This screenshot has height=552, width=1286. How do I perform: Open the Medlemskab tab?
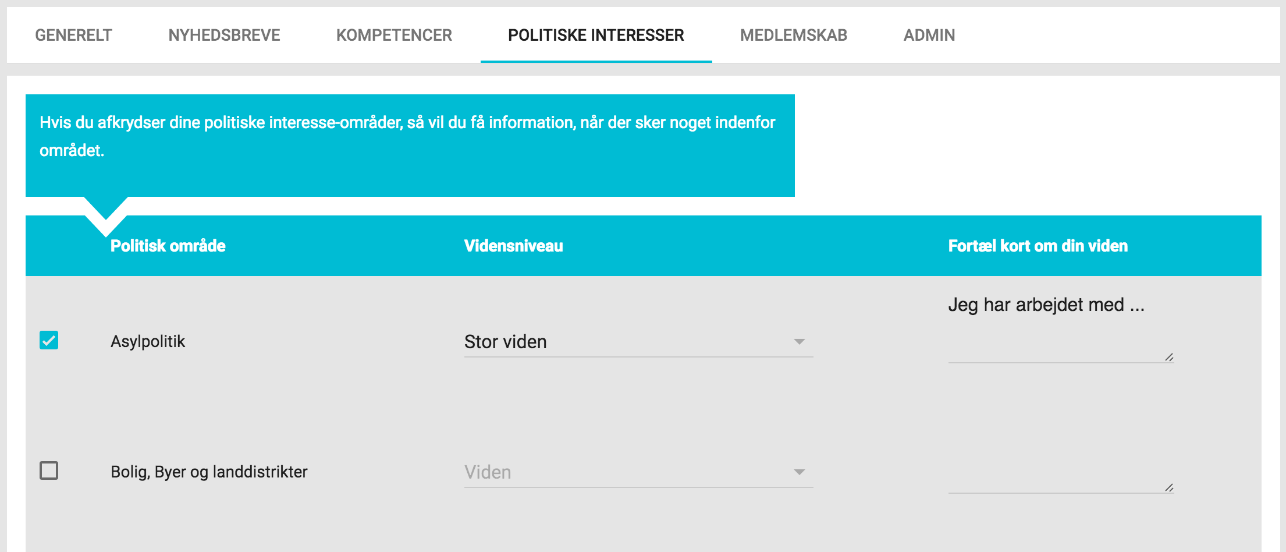tap(793, 35)
